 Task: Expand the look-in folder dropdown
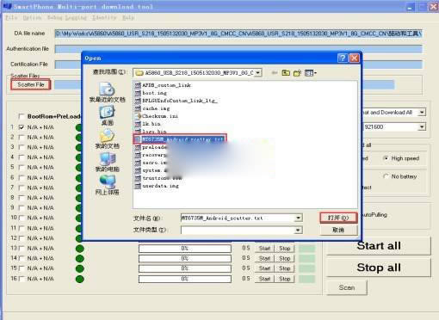258,73
